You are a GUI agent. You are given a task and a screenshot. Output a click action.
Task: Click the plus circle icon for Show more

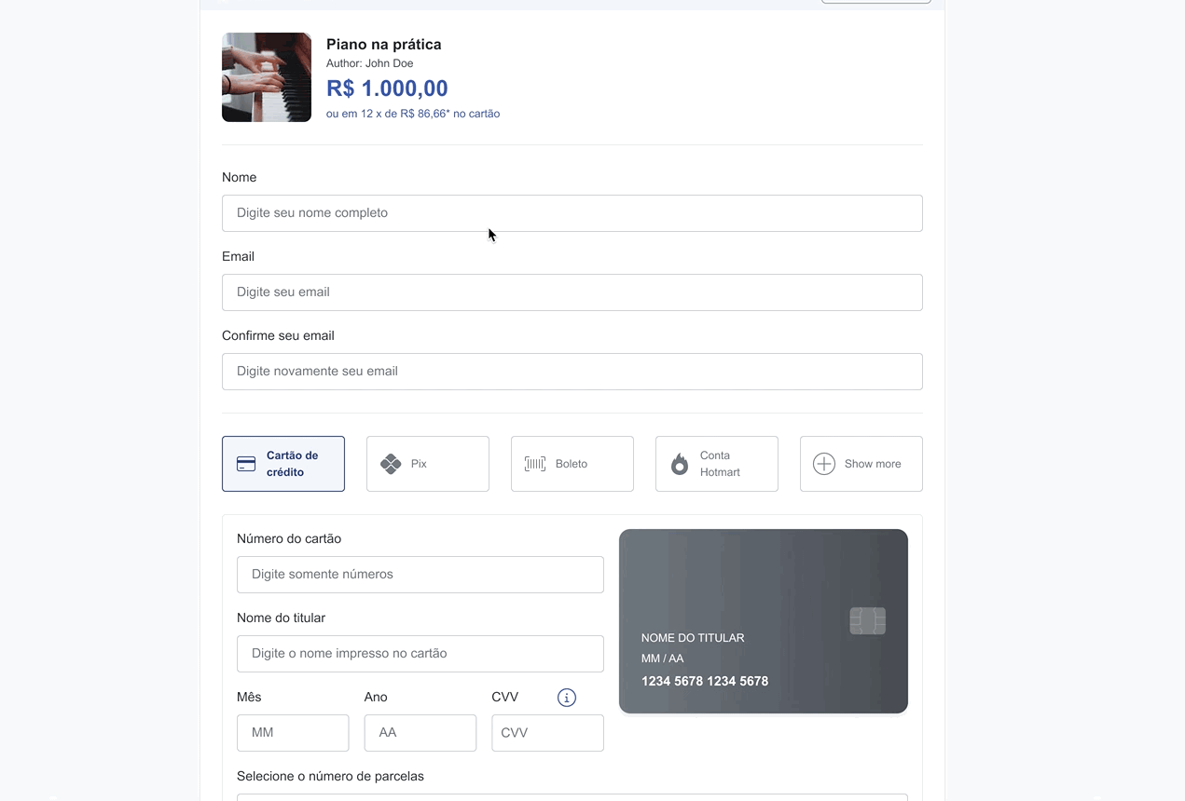coord(824,464)
